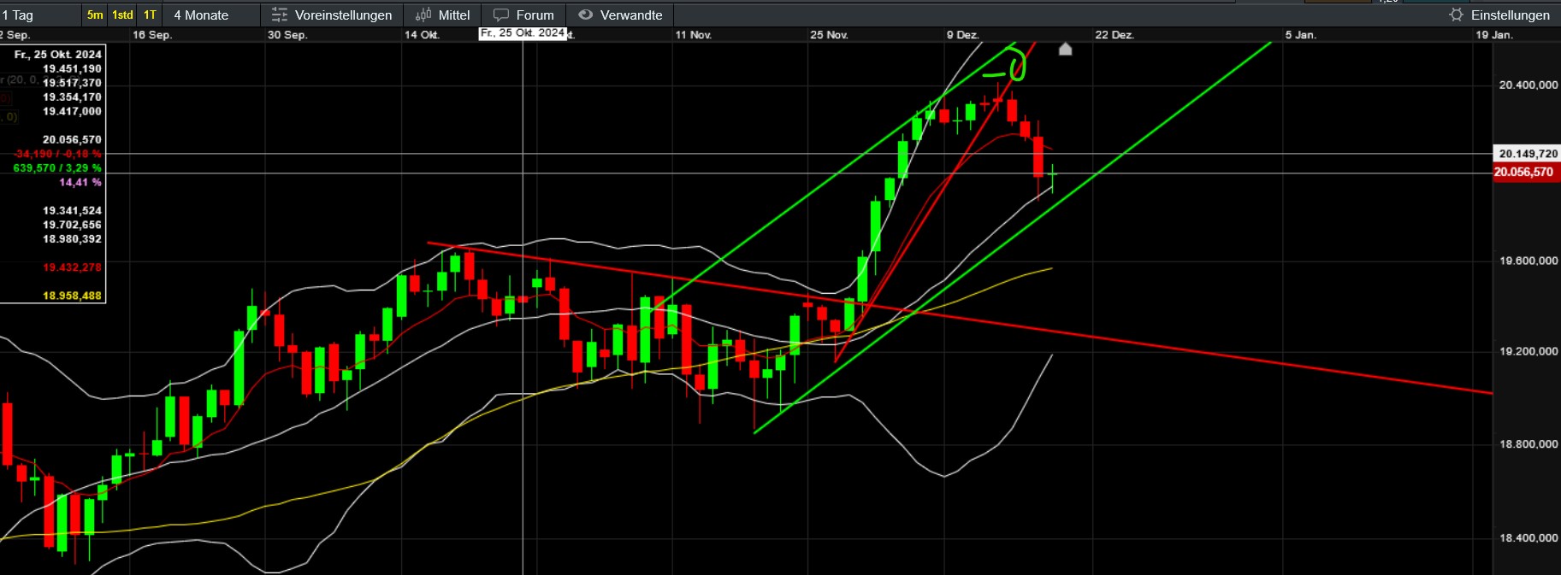Click the 5 Jan. date axis label
Viewport: 1561px width, 575px height.
1301,35
